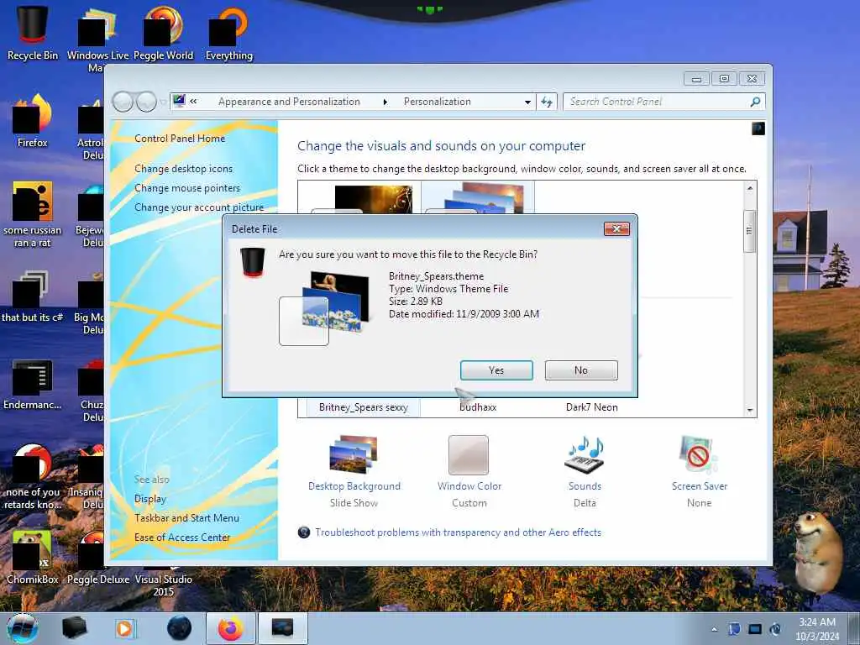Close the Delete File dialog
Image resolution: width=860 pixels, height=645 pixels.
tap(616, 228)
